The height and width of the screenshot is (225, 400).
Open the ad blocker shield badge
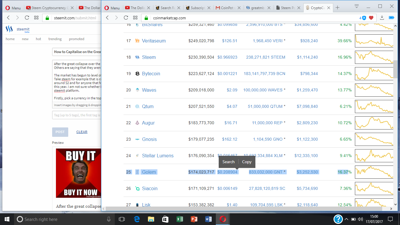(363, 18)
